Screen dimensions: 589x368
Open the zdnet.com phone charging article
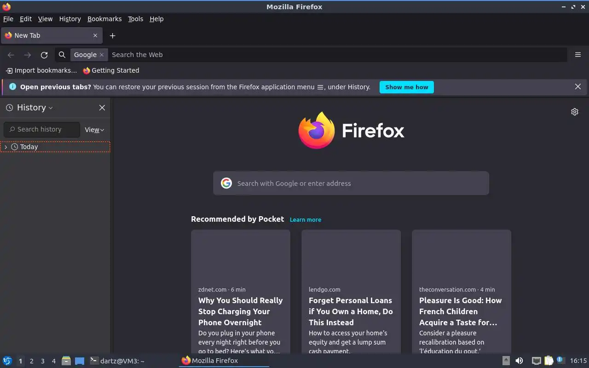(x=241, y=311)
